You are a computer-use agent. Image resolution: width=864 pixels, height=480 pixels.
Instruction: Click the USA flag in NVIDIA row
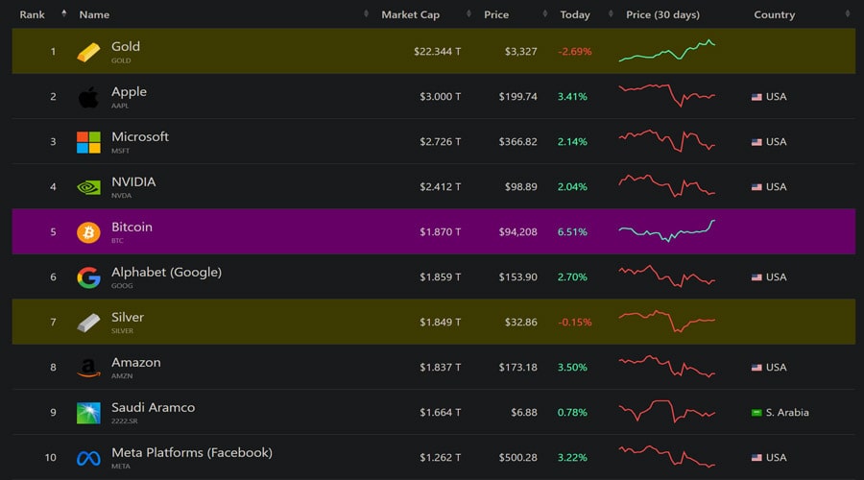pyautogui.click(x=756, y=187)
